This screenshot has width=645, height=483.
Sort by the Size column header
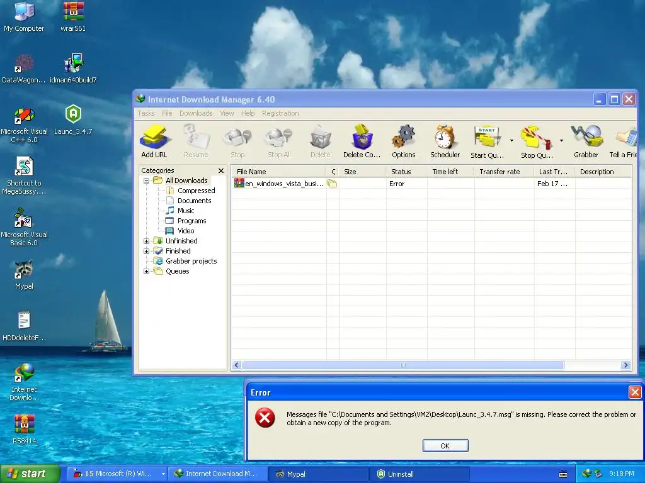[362, 172]
